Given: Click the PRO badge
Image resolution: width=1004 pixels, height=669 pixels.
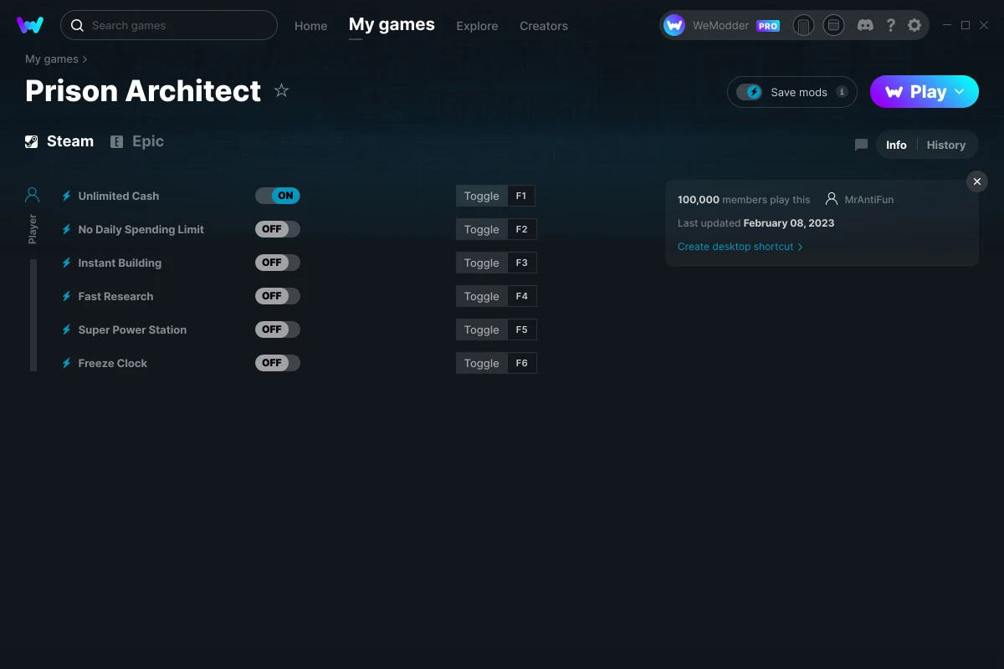Looking at the screenshot, I should tap(768, 26).
